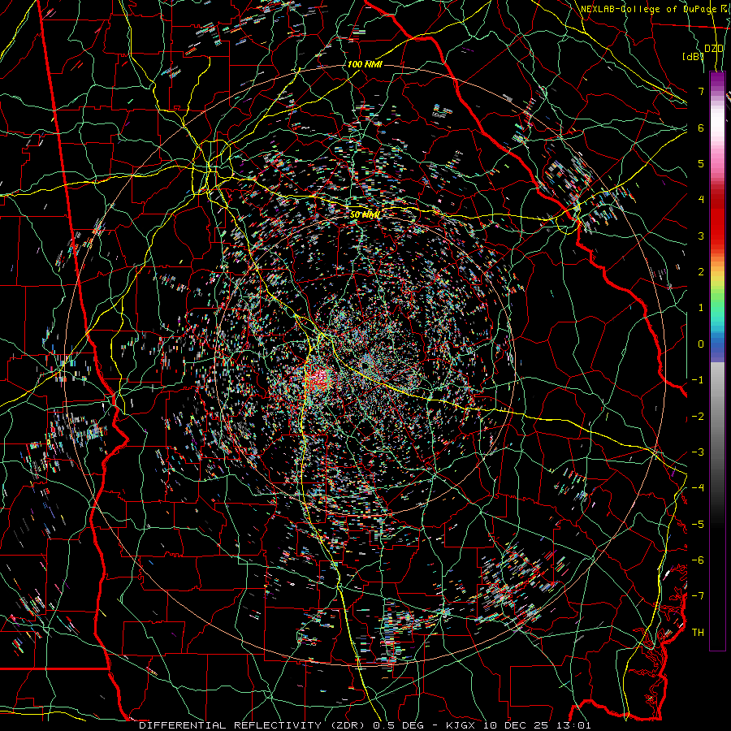Click the "13:01" time in caption

(x=576, y=725)
